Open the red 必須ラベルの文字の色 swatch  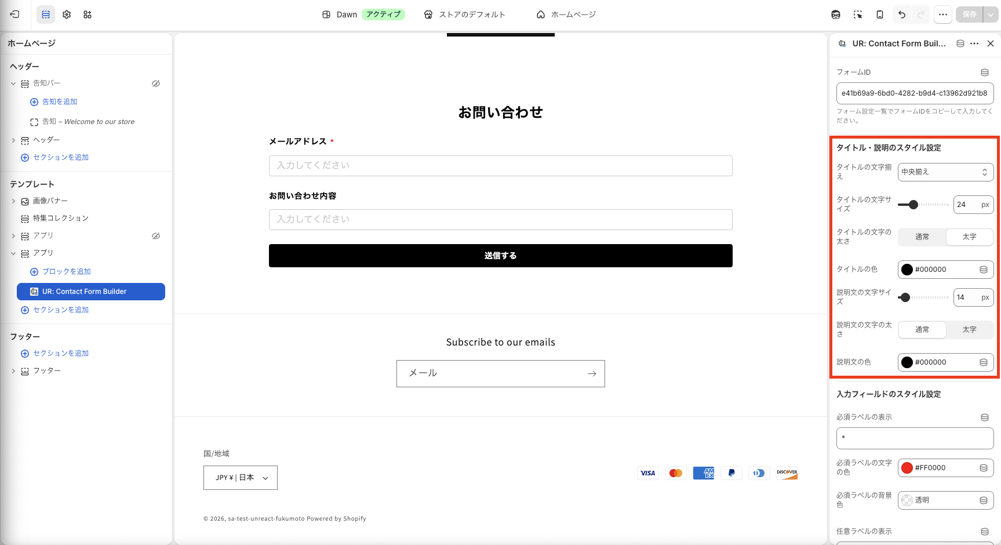coord(907,468)
